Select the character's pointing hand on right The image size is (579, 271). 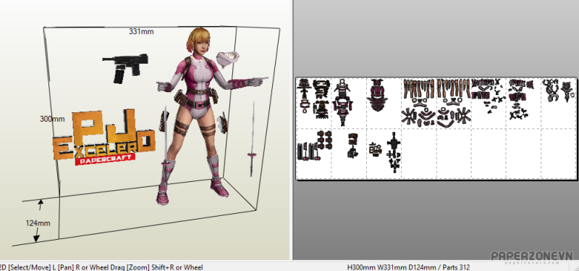coord(258,81)
